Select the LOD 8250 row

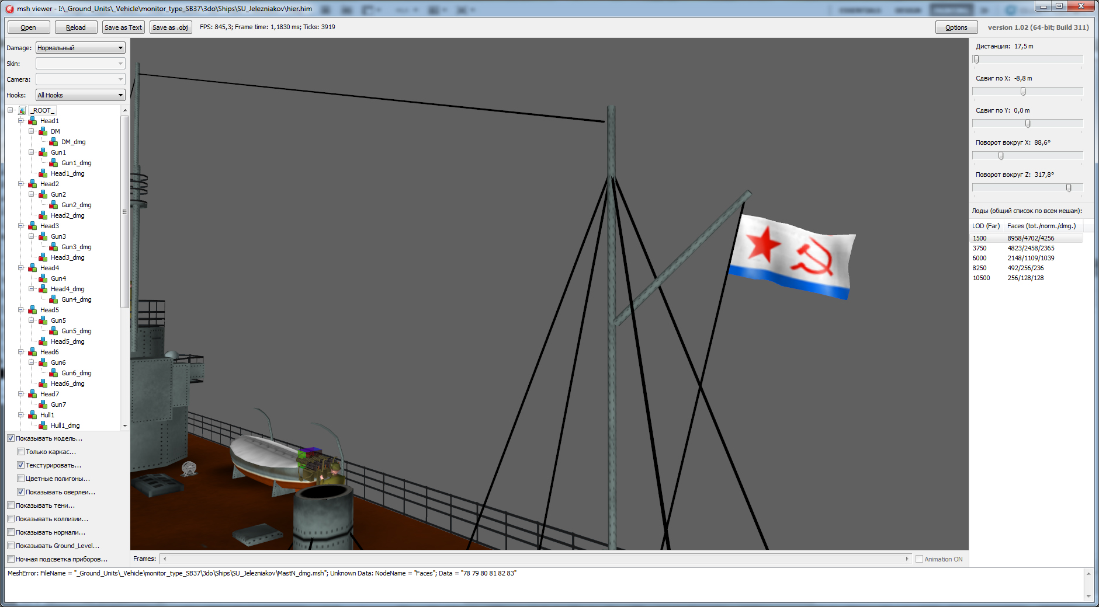point(1027,268)
